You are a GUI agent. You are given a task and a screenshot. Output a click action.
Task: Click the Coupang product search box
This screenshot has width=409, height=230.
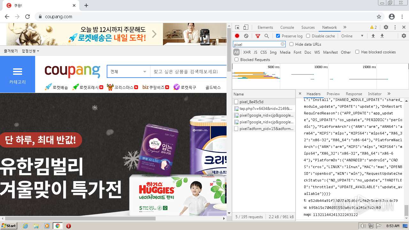189,72
